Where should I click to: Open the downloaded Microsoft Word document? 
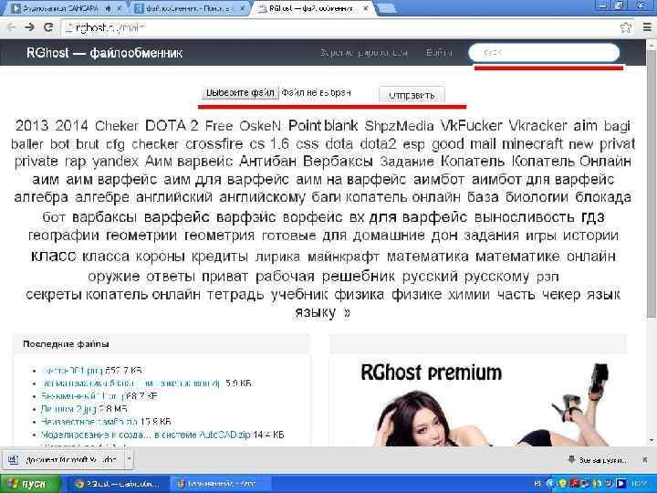tap(65, 460)
